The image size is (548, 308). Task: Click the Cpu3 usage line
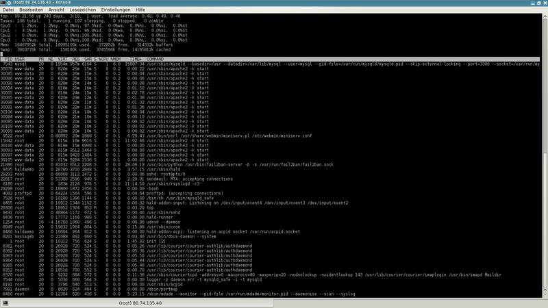(x=94, y=40)
